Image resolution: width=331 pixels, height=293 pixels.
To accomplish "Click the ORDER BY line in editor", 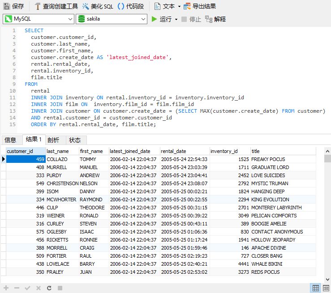I will pyautogui.click(x=93, y=124).
